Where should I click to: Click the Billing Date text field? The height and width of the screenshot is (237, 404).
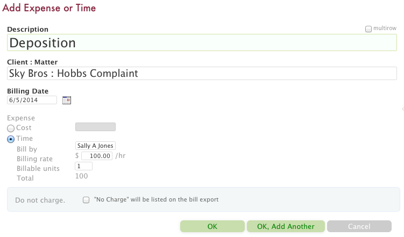32,100
